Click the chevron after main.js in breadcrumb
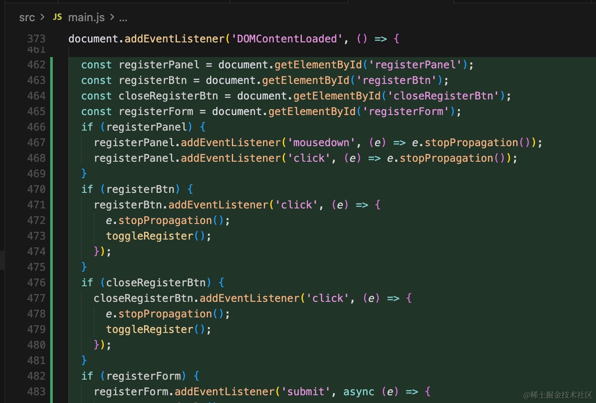 112,17
